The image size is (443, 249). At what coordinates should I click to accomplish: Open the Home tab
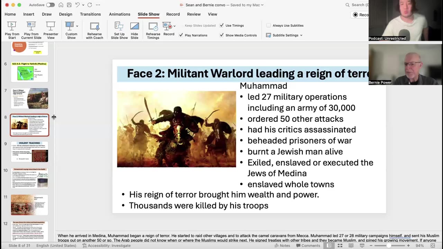click(x=10, y=14)
